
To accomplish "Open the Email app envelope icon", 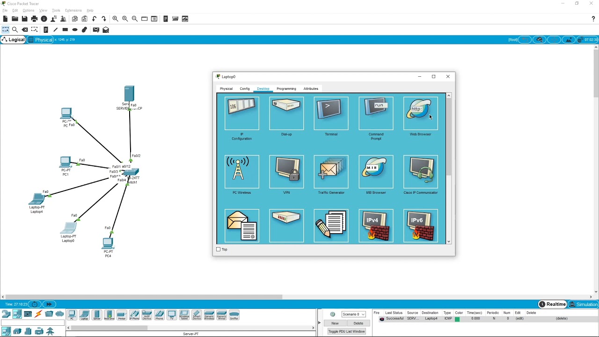I will tap(241, 226).
